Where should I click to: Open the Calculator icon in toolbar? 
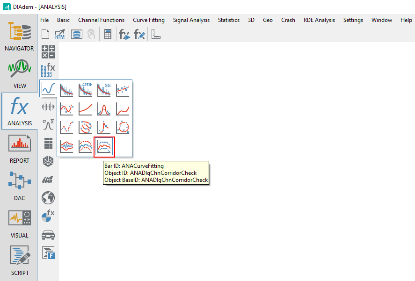click(108, 34)
